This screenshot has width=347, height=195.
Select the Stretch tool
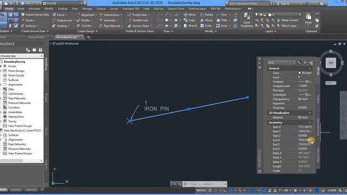coord(190,25)
